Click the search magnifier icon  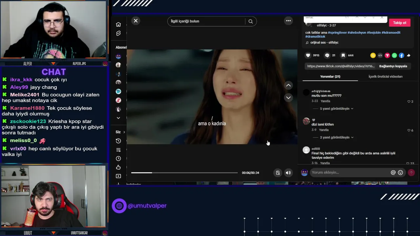(x=251, y=21)
